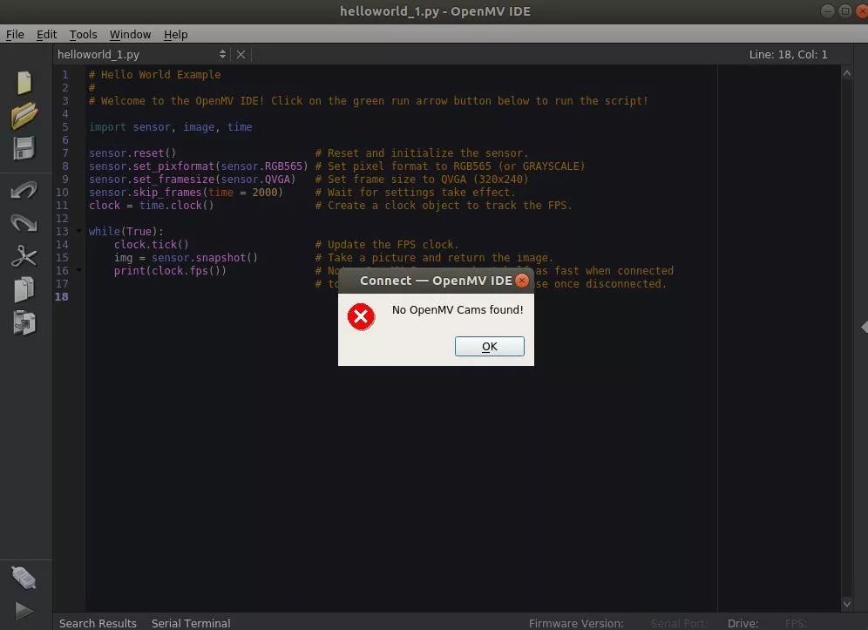Screen dimensions: 868x630
Task: Open the Edit menu
Action: [x=46, y=34]
